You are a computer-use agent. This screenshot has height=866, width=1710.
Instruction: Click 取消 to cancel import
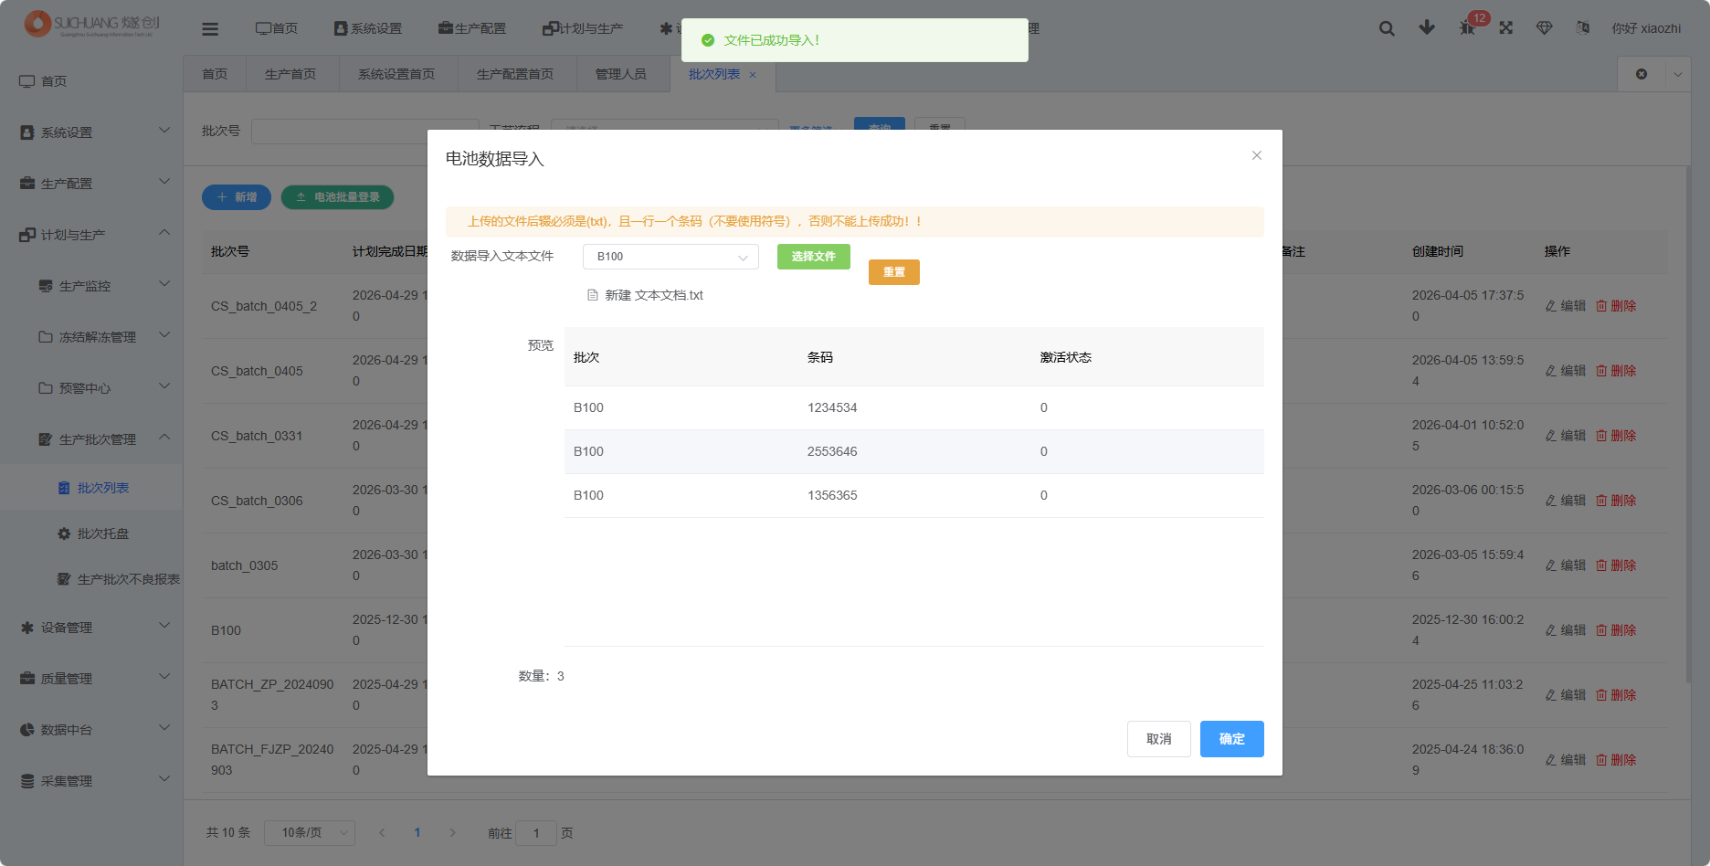(x=1159, y=739)
